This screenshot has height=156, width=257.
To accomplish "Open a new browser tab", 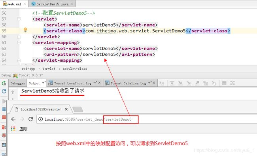I will [x=77, y=109].
